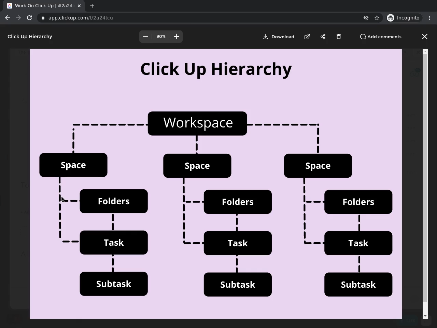Close the image preview overlay

[425, 37]
